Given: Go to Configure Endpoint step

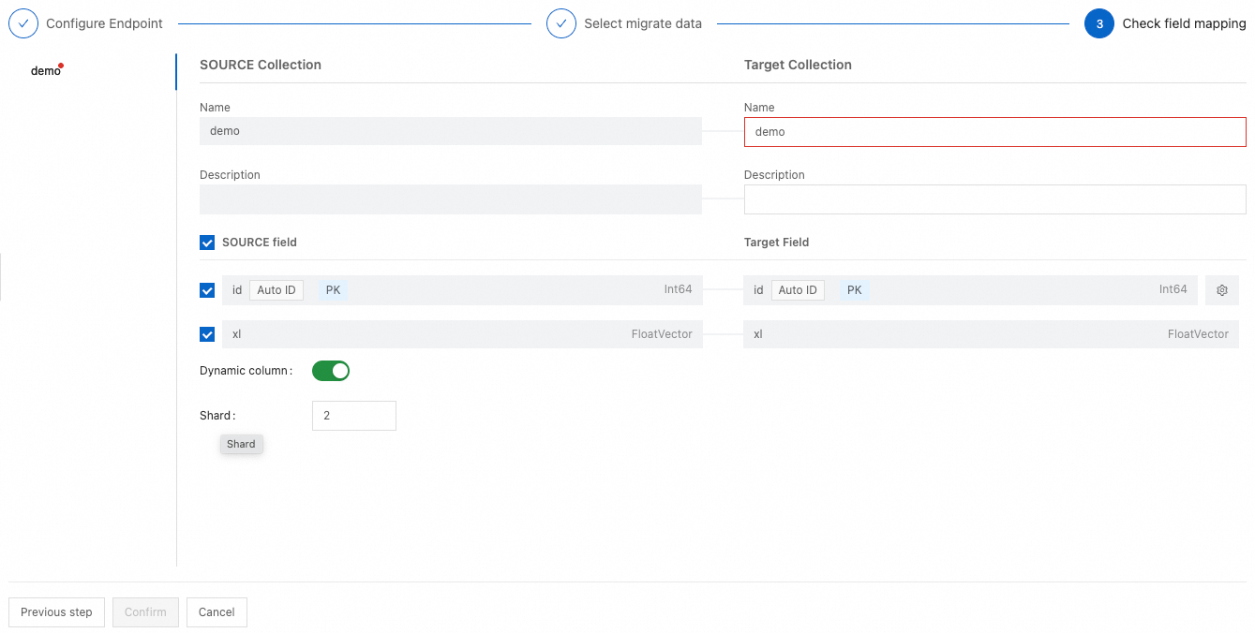Looking at the screenshot, I should click(x=104, y=23).
